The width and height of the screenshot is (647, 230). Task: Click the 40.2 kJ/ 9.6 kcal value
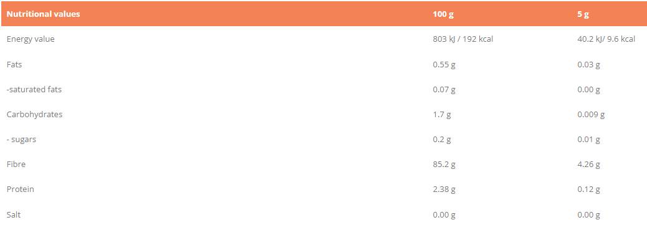click(606, 39)
